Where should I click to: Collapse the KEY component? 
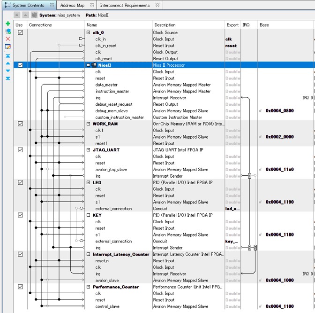click(x=88, y=215)
